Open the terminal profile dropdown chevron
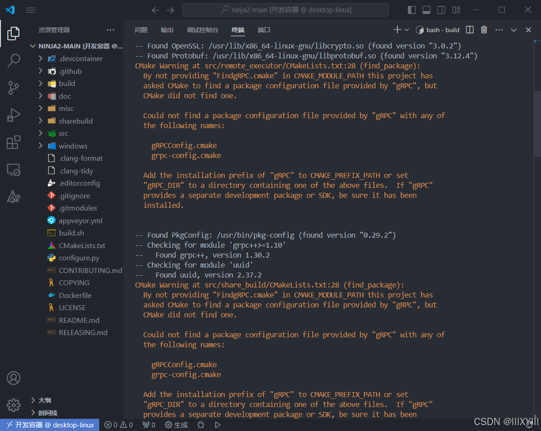 [406, 29]
